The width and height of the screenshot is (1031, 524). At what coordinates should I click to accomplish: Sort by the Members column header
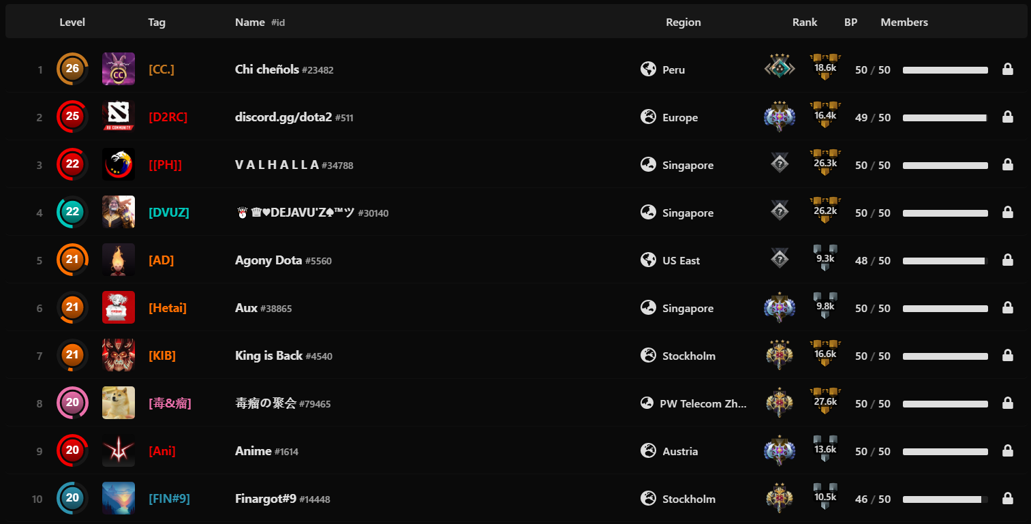(x=904, y=22)
